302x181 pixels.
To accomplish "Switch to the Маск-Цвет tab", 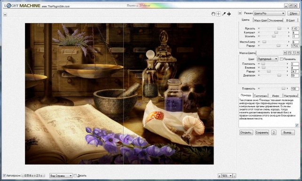I will point(261,20).
